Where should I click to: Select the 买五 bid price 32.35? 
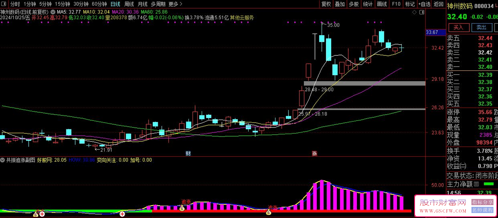485,103
